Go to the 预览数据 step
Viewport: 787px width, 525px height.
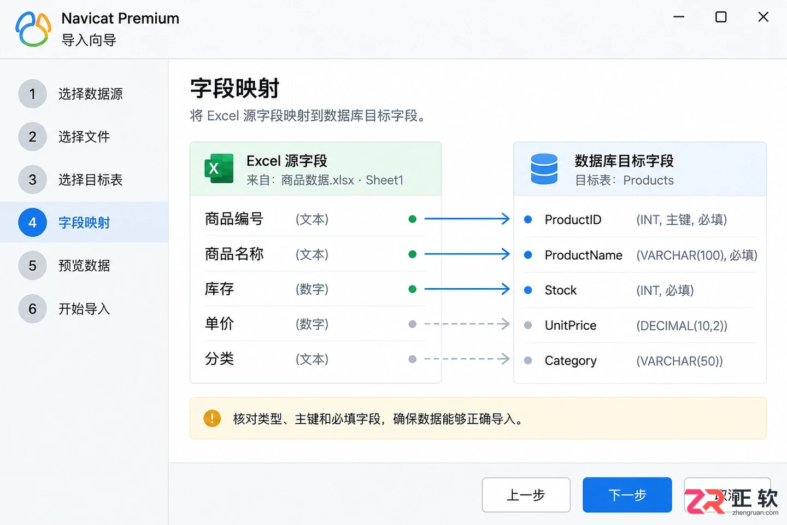click(x=84, y=266)
